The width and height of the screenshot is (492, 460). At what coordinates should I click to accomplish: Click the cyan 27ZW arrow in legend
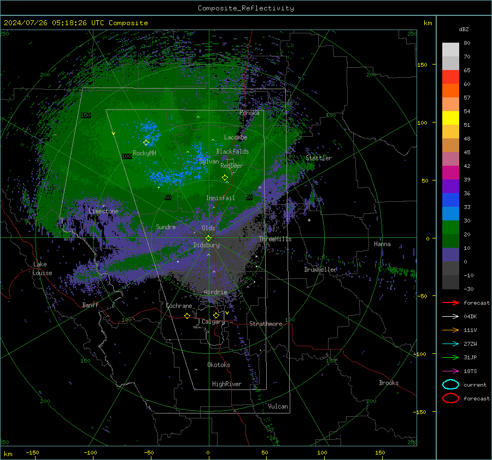[450, 344]
